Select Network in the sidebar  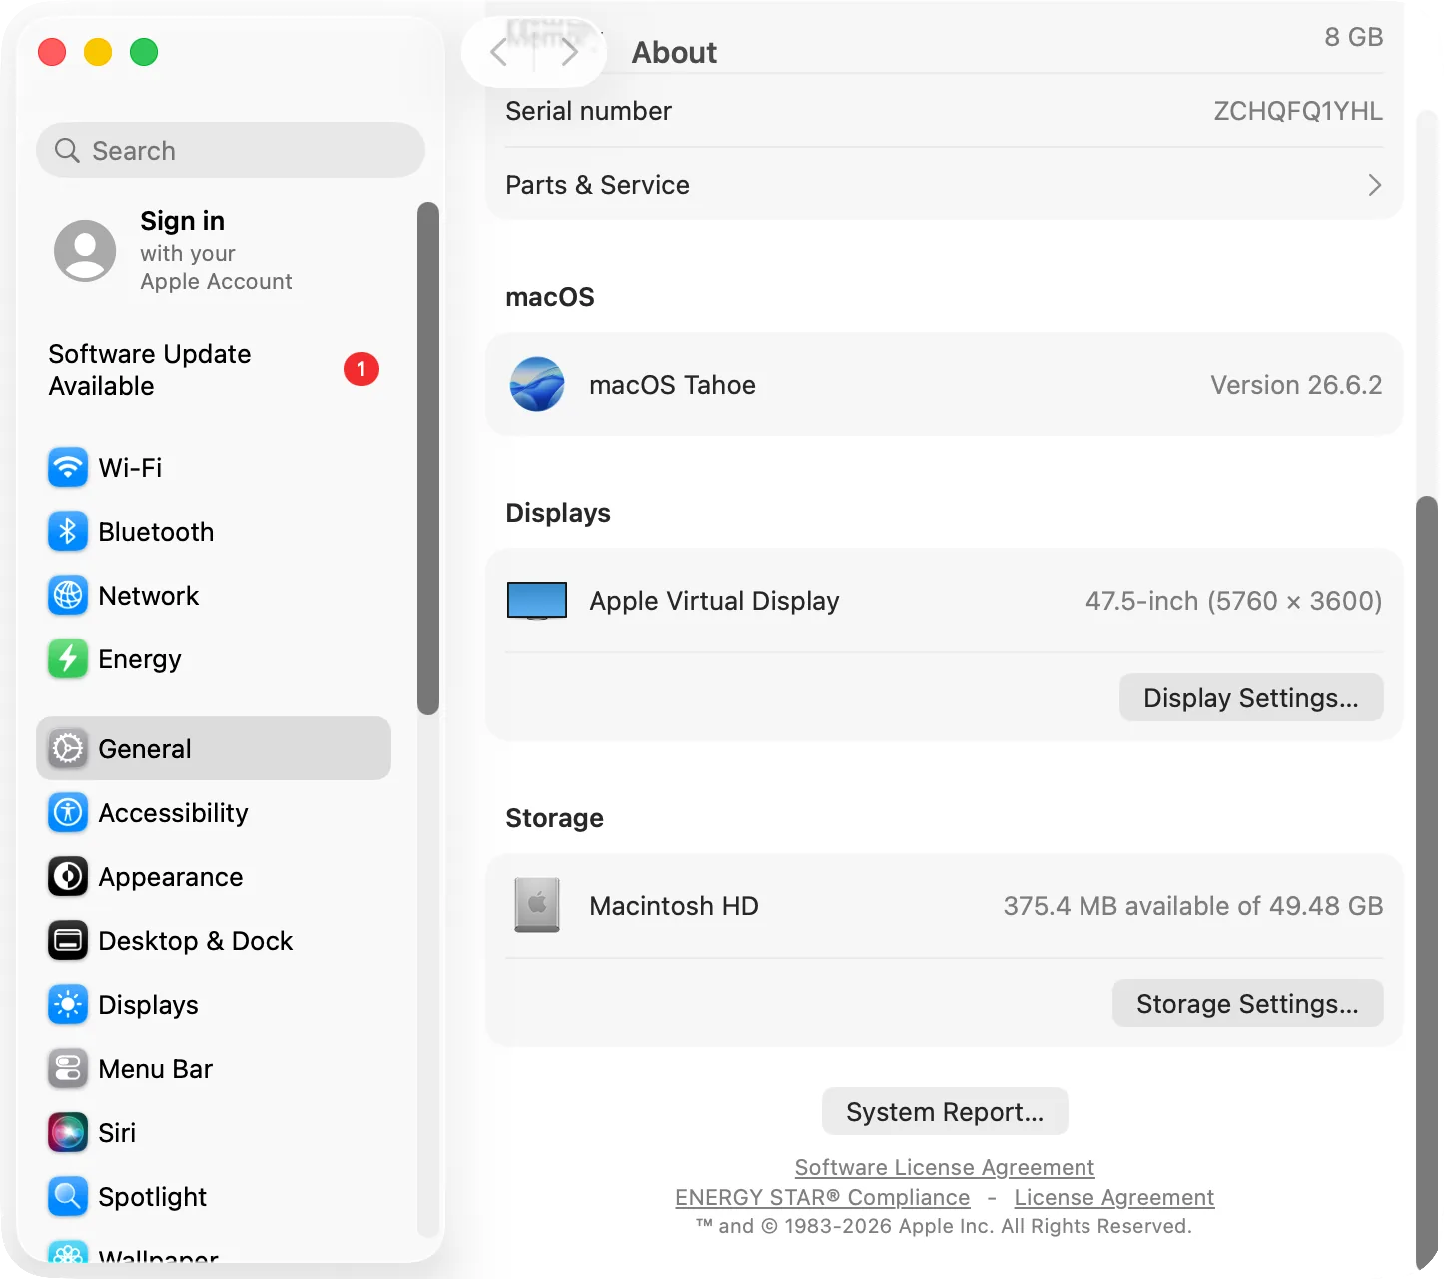click(214, 595)
